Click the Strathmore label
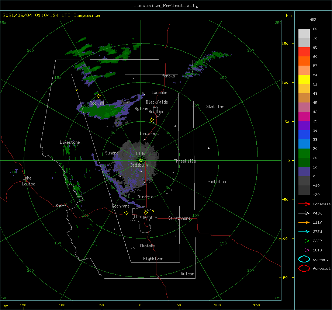 [x=179, y=218]
